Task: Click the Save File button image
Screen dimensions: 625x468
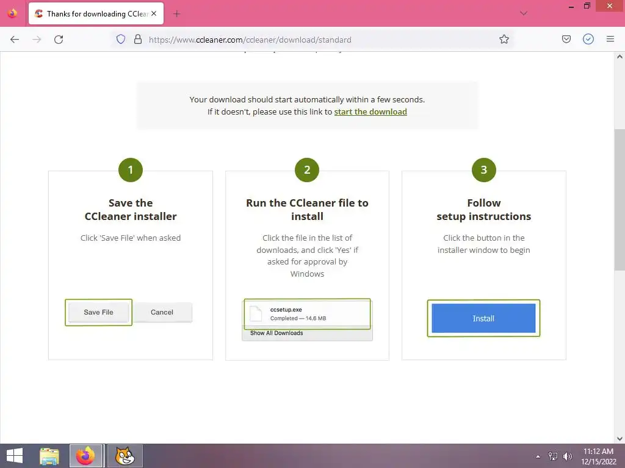Action: tap(98, 313)
